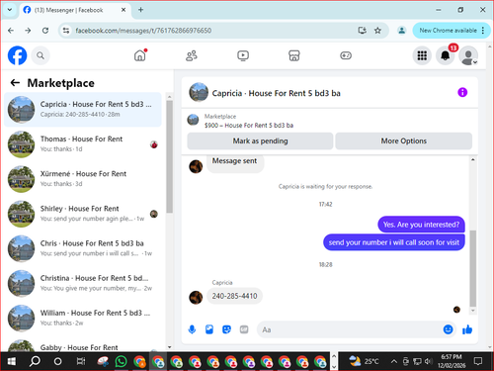Open Windows notification center icon
The width and height of the screenshot is (494, 371).
(x=478, y=361)
